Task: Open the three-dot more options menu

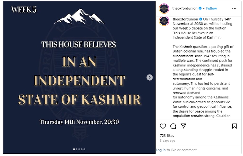Action: click(x=234, y=8)
